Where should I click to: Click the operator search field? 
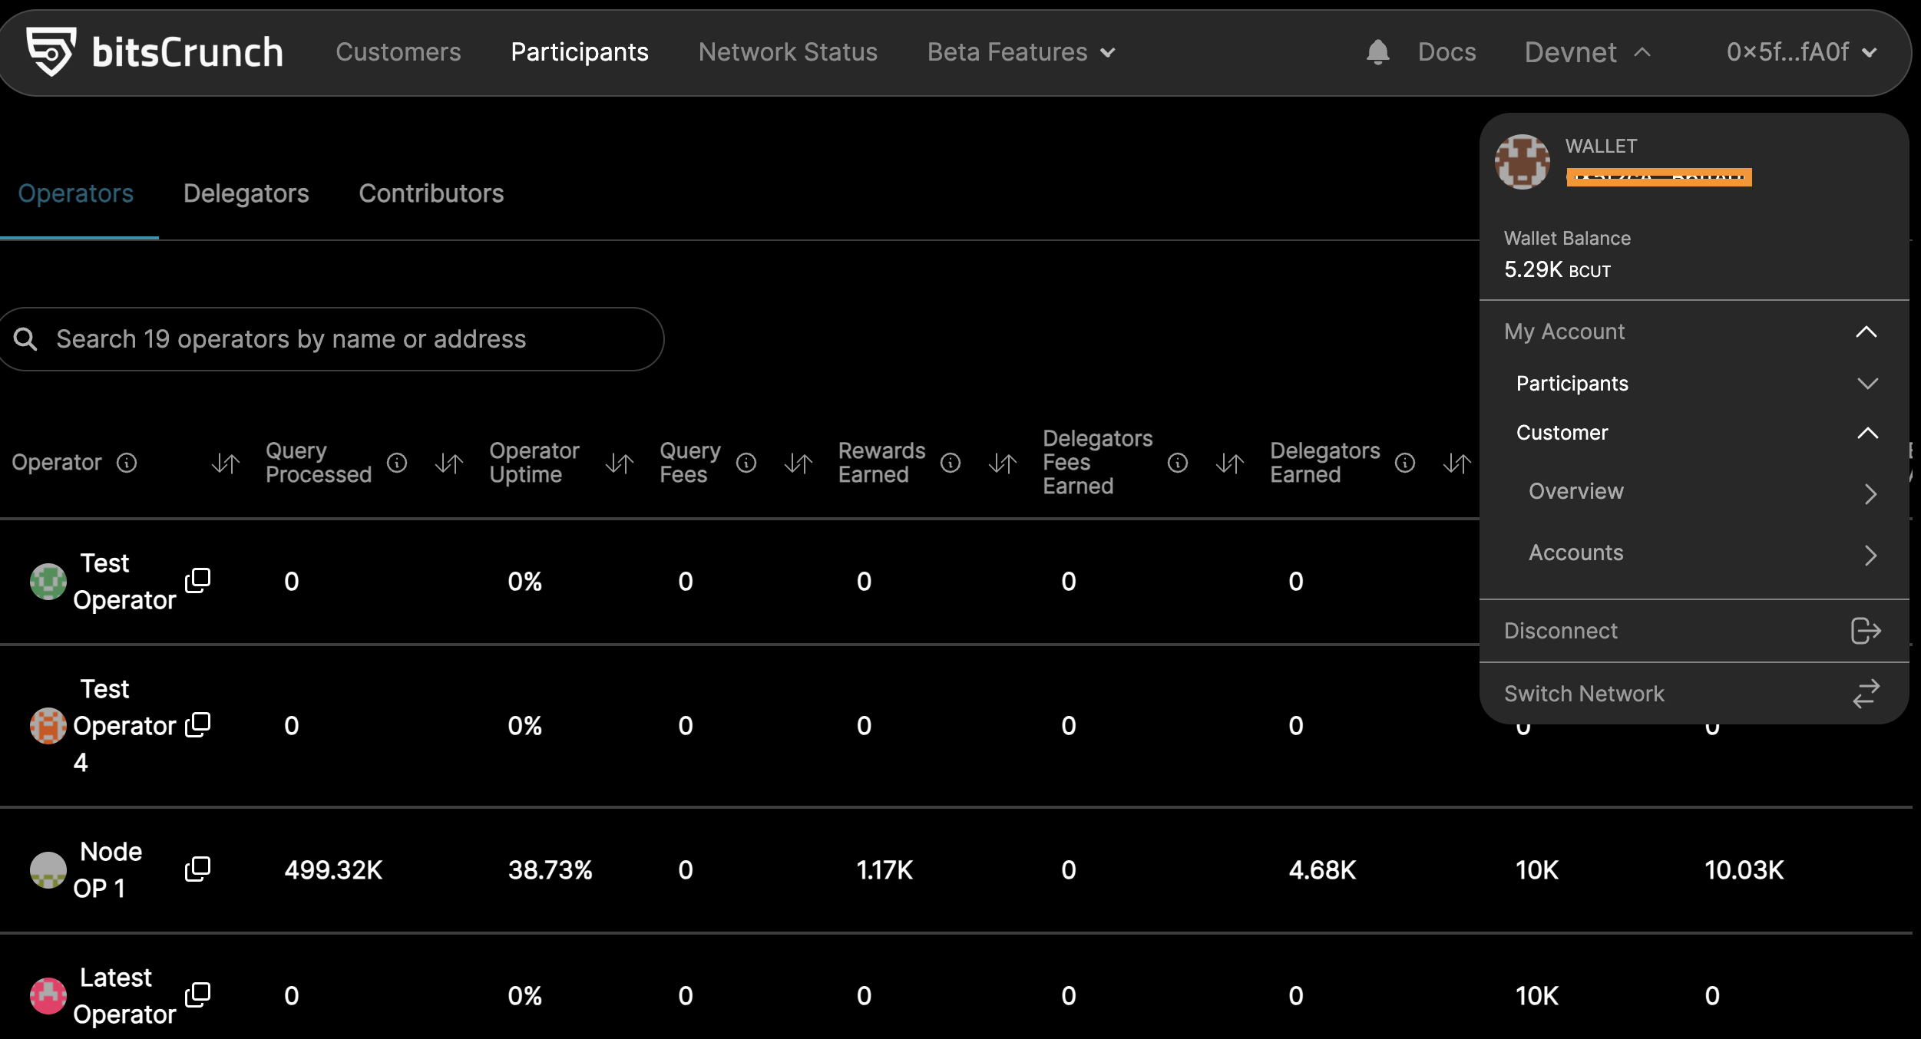click(332, 339)
